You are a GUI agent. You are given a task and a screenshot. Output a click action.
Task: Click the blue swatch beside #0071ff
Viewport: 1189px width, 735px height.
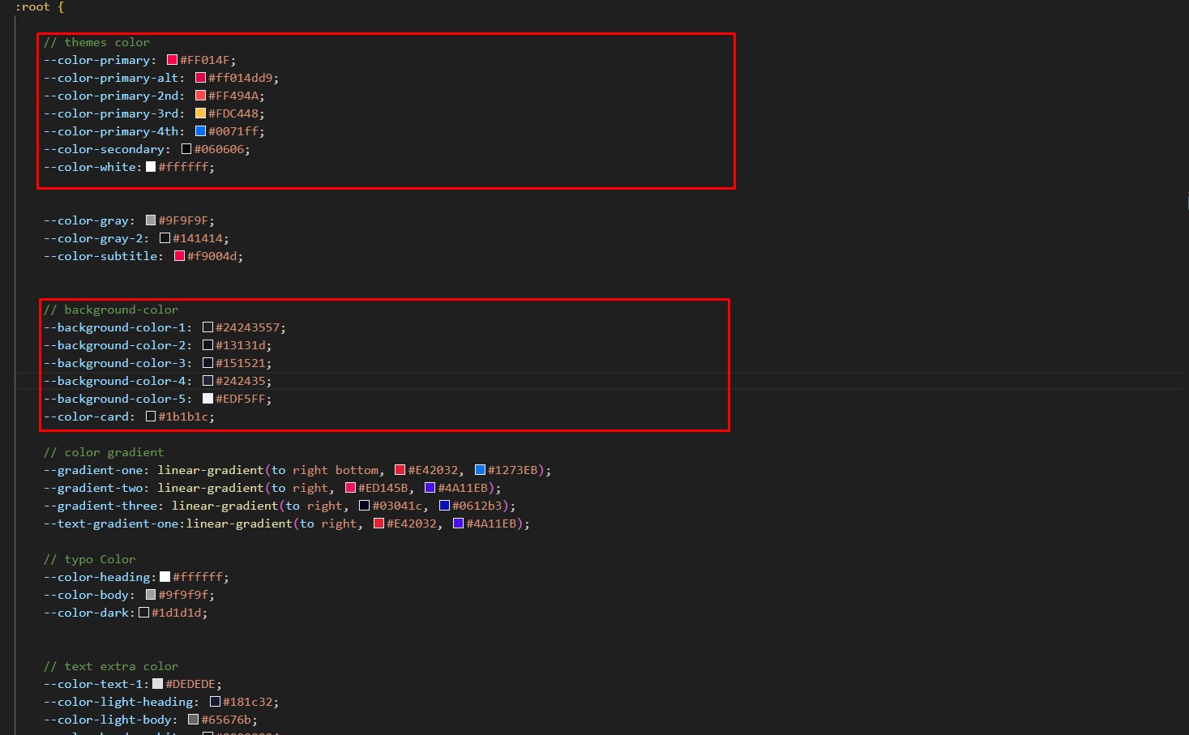[200, 131]
